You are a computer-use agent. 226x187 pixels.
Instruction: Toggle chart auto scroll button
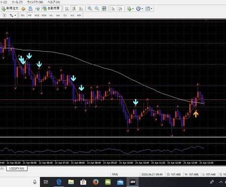113,8
